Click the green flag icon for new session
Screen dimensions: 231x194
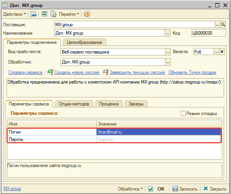click(x=50, y=72)
